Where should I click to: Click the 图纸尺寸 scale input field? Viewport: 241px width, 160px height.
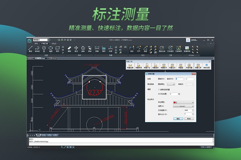[180, 79]
